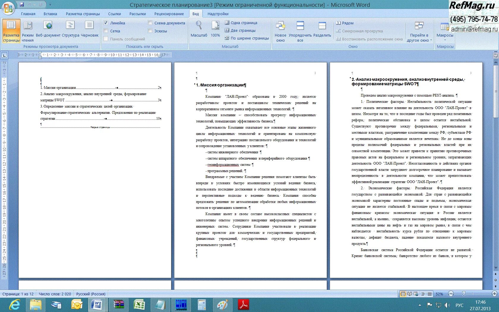Image resolution: width=499 pixels, height=312 pixels.
Task: Open Надстройки ribbon tab
Action: (218, 14)
